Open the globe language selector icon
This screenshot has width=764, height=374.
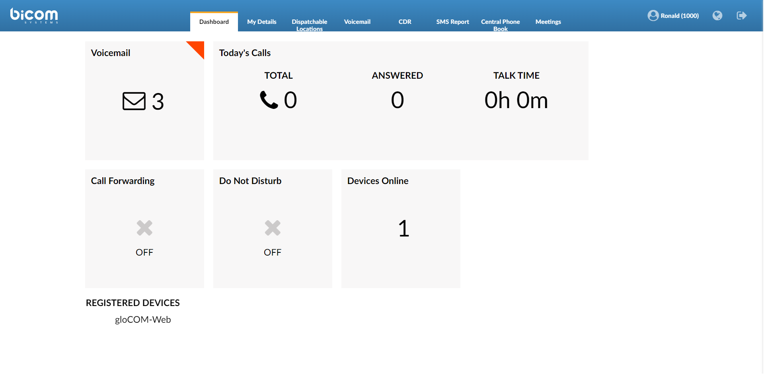point(717,16)
